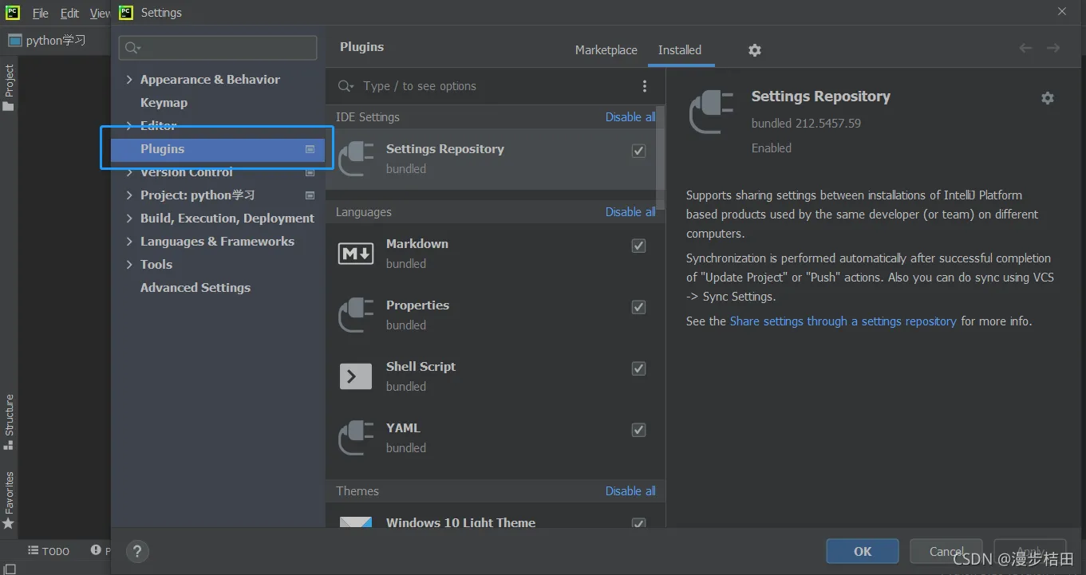Select Keymap in settings tree
Viewport: 1086px width, 575px height.
tap(164, 103)
